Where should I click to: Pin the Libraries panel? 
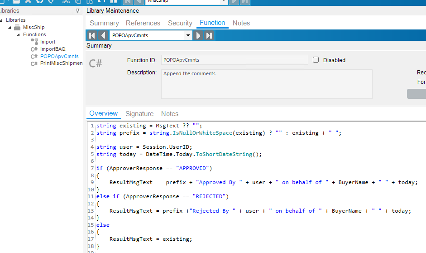pyautogui.click(x=77, y=10)
